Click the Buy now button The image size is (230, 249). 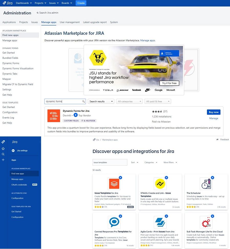pyautogui.click(x=214, y=112)
